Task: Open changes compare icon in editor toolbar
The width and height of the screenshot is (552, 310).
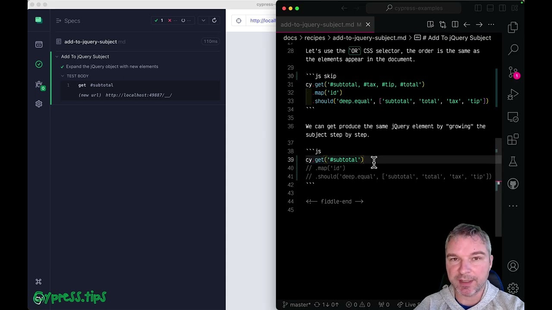Action: coord(442,25)
